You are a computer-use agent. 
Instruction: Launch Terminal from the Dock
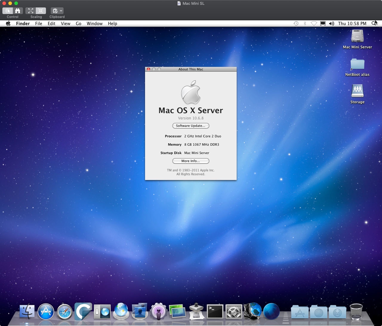(215, 312)
